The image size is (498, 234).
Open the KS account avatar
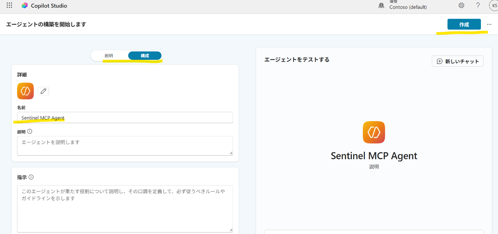coord(494,6)
